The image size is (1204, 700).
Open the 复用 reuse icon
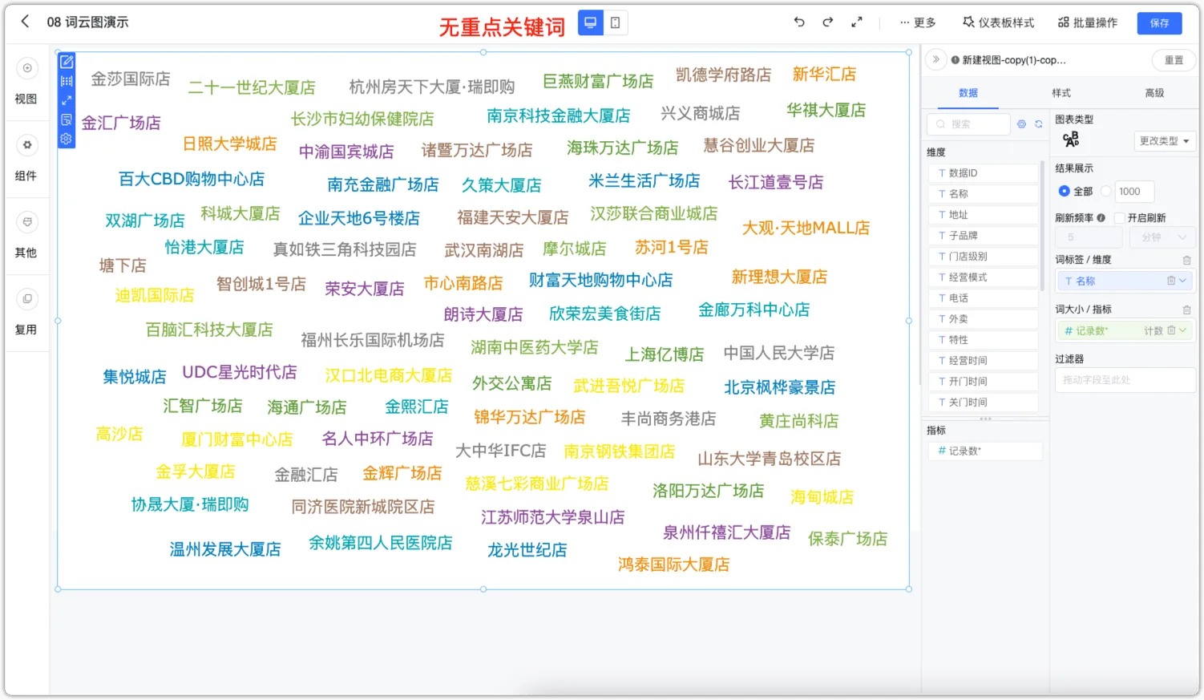(x=27, y=299)
